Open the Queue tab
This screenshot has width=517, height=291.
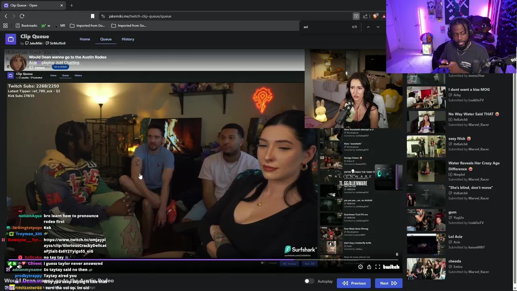click(x=106, y=39)
